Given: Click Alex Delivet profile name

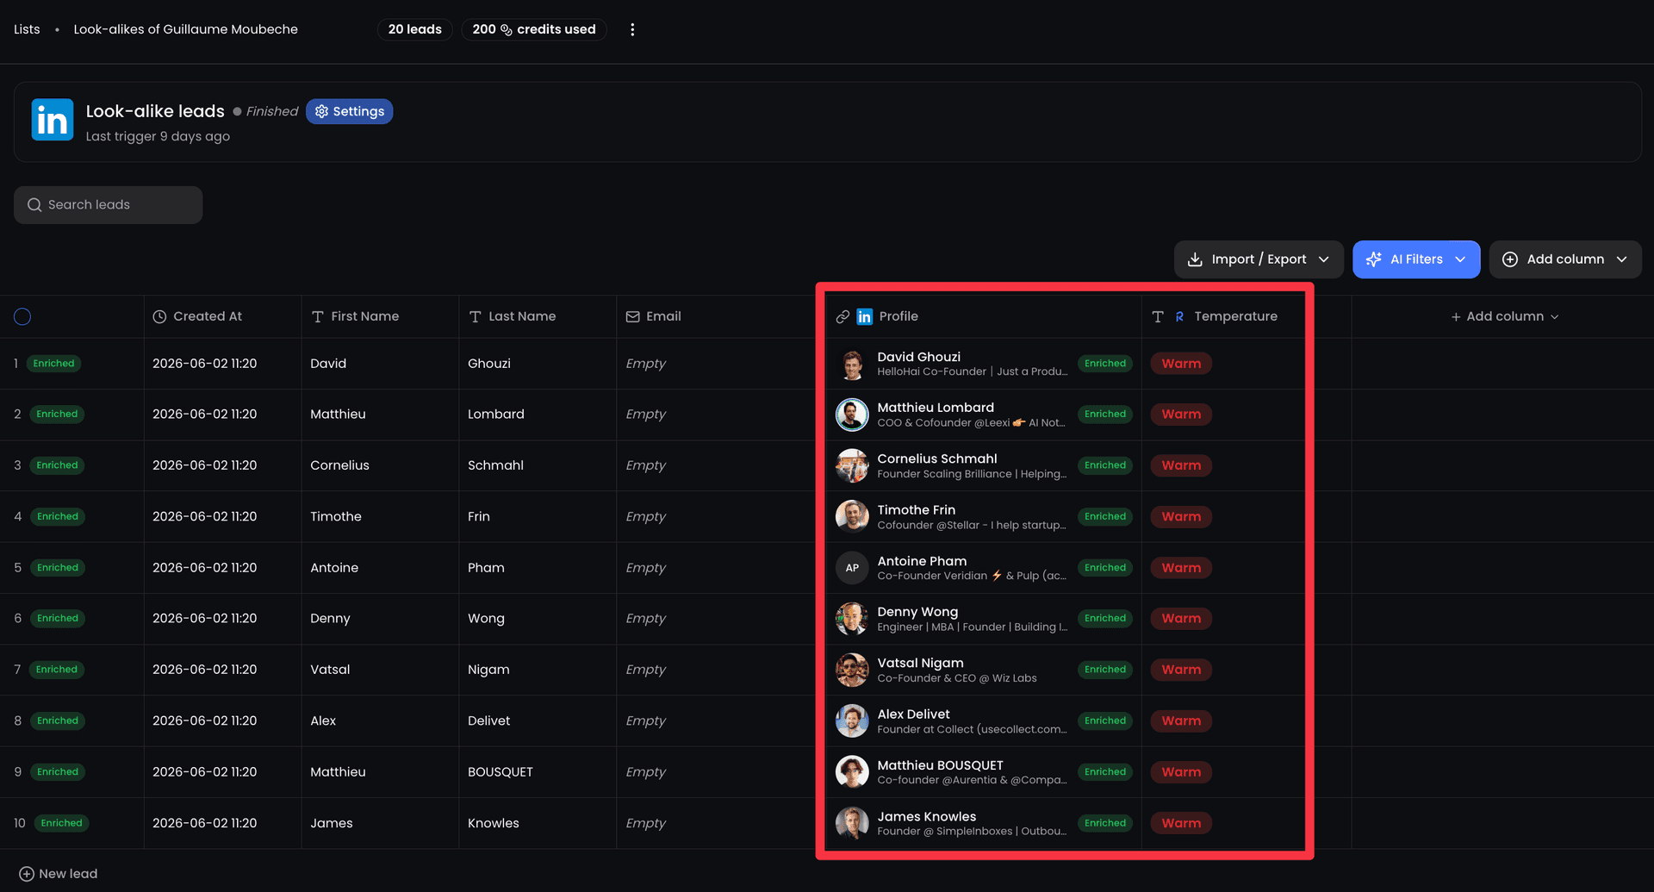Looking at the screenshot, I should (913, 714).
